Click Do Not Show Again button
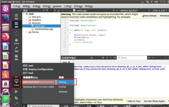169x107 pixels. (154, 101)
